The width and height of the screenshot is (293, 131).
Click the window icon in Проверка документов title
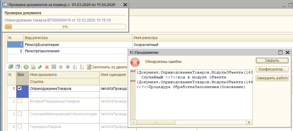(x=5, y=5)
